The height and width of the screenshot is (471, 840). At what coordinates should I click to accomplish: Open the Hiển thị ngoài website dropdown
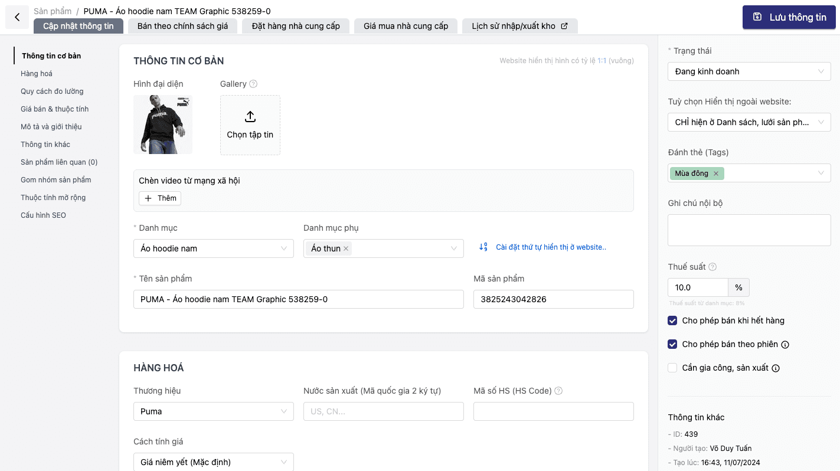[x=749, y=122]
